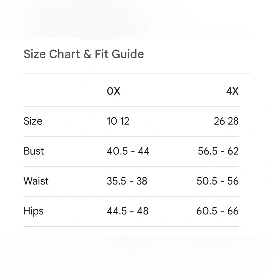
Task: Click the Bust row label
Action: point(33,151)
